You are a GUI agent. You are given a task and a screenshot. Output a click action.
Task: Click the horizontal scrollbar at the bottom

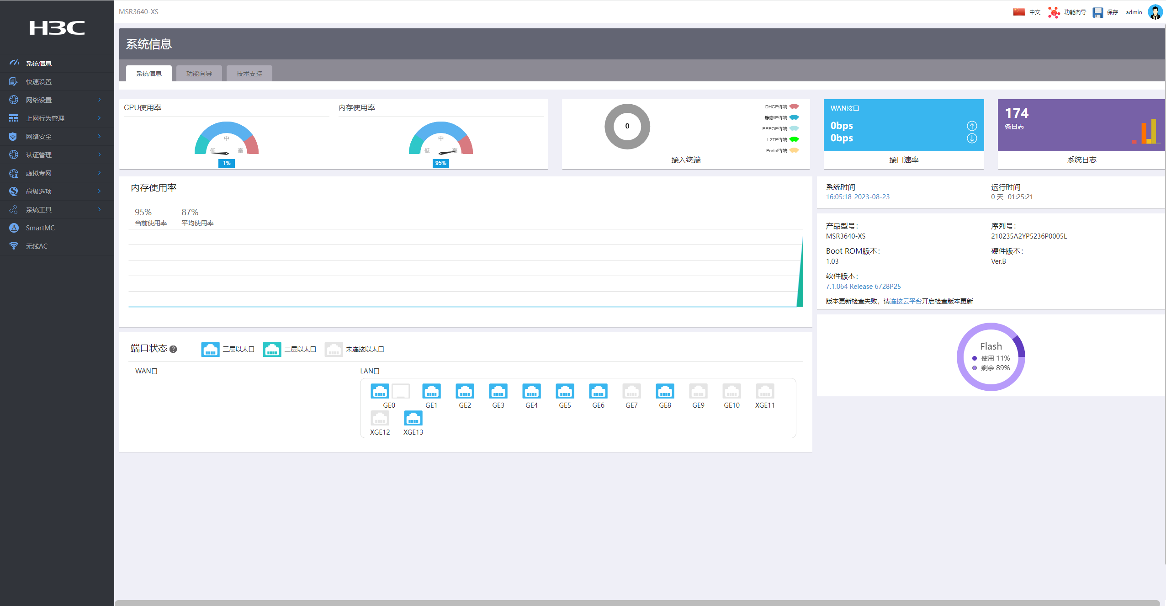(637, 603)
